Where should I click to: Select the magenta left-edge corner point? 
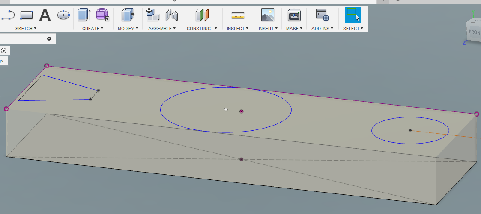click(6, 109)
